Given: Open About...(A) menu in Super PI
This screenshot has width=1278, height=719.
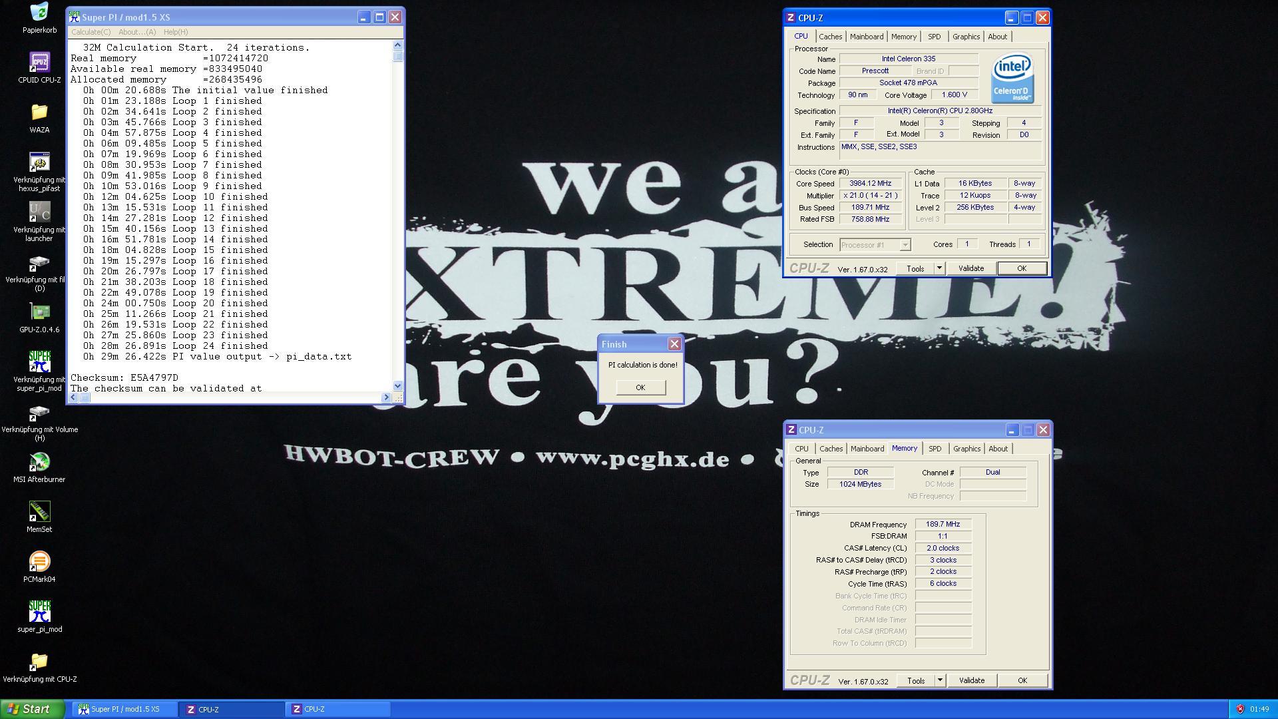Looking at the screenshot, I should click(137, 32).
